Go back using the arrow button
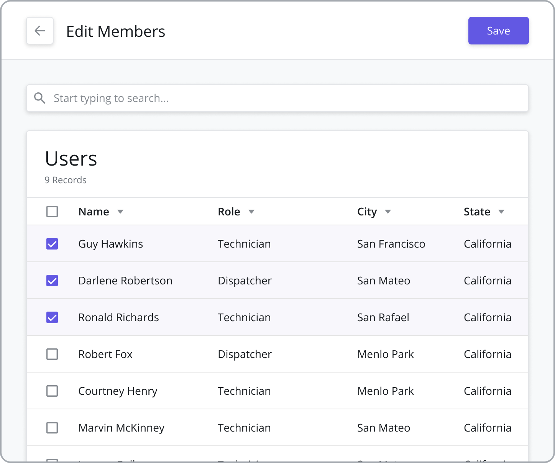Screen dimensions: 555x463 pyautogui.click(x=40, y=31)
